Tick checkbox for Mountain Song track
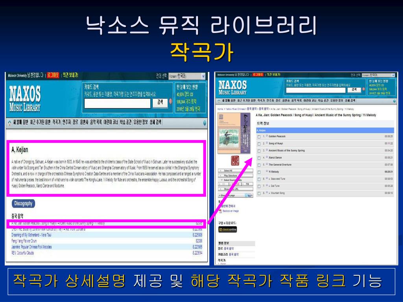The image size is (403, 302). click(x=259, y=193)
